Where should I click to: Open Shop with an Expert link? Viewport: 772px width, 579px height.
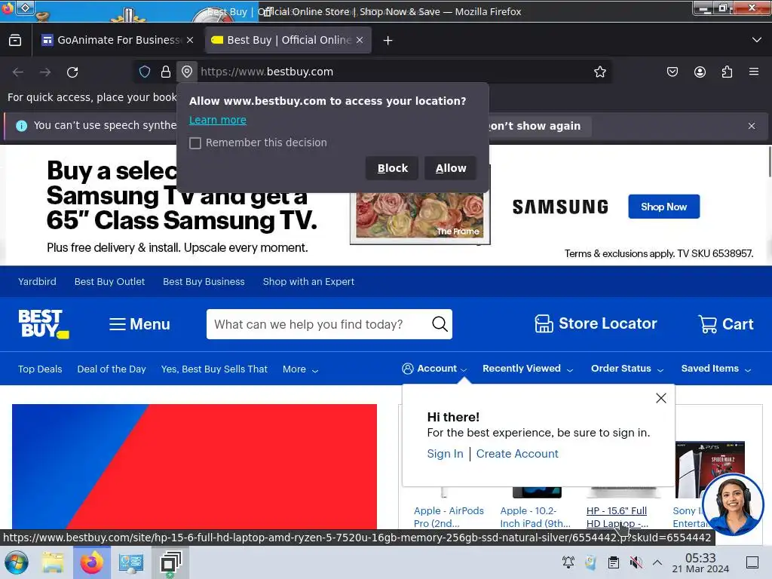click(x=308, y=282)
